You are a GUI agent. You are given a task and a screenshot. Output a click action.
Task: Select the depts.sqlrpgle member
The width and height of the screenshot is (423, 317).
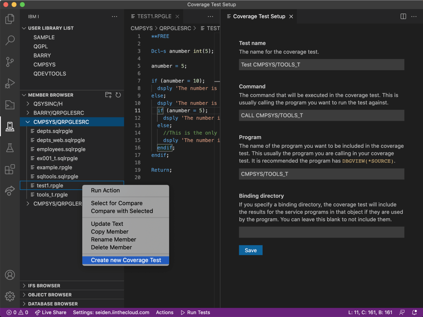tap(72, 131)
